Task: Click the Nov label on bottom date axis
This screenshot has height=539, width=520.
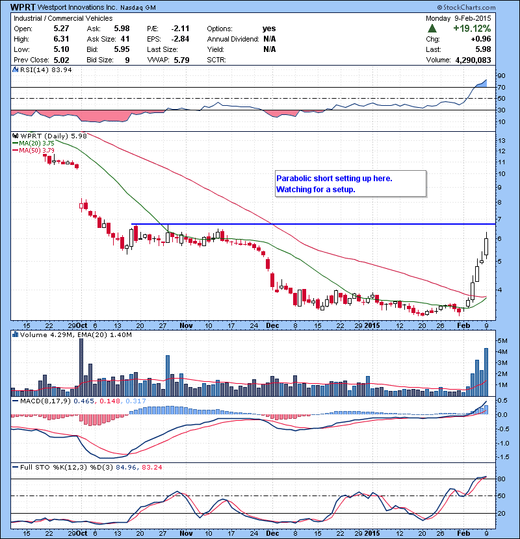Action: click(x=186, y=533)
